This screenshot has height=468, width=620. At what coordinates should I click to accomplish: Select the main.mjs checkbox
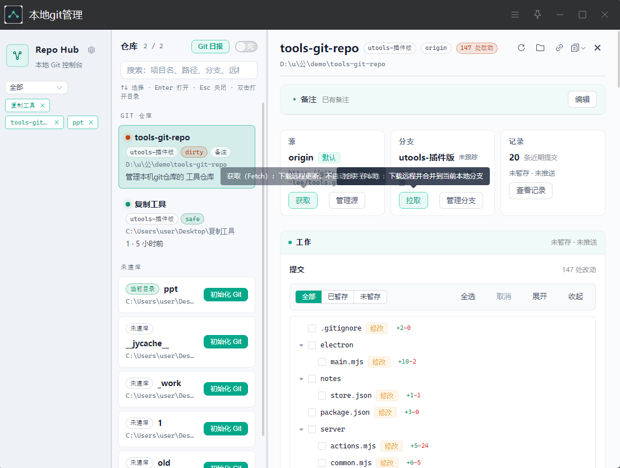pos(322,362)
